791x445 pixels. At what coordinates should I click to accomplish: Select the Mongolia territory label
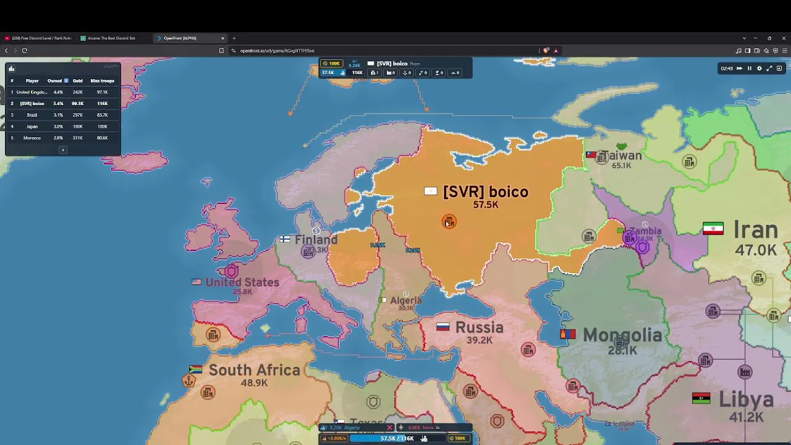click(622, 335)
